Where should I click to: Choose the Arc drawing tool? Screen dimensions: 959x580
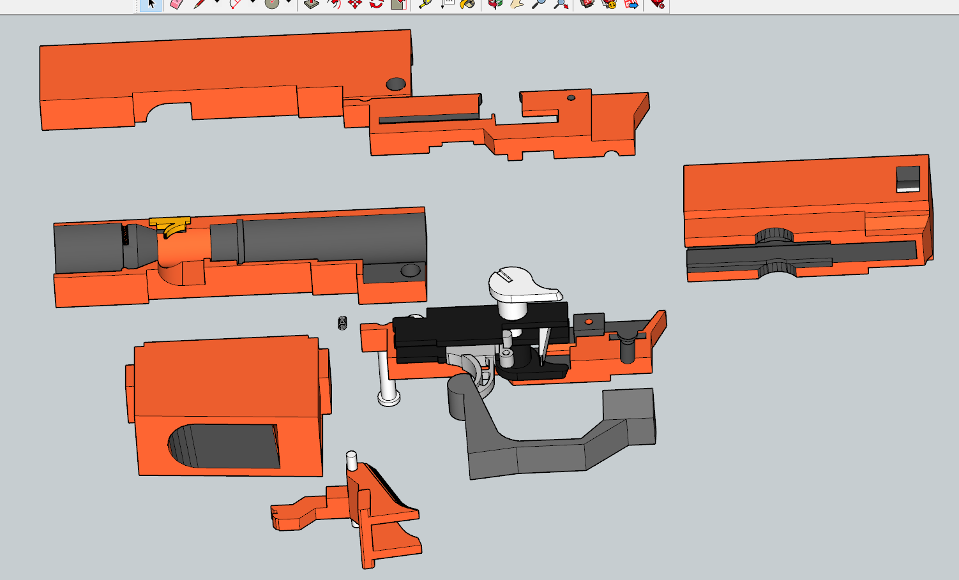[x=236, y=4]
